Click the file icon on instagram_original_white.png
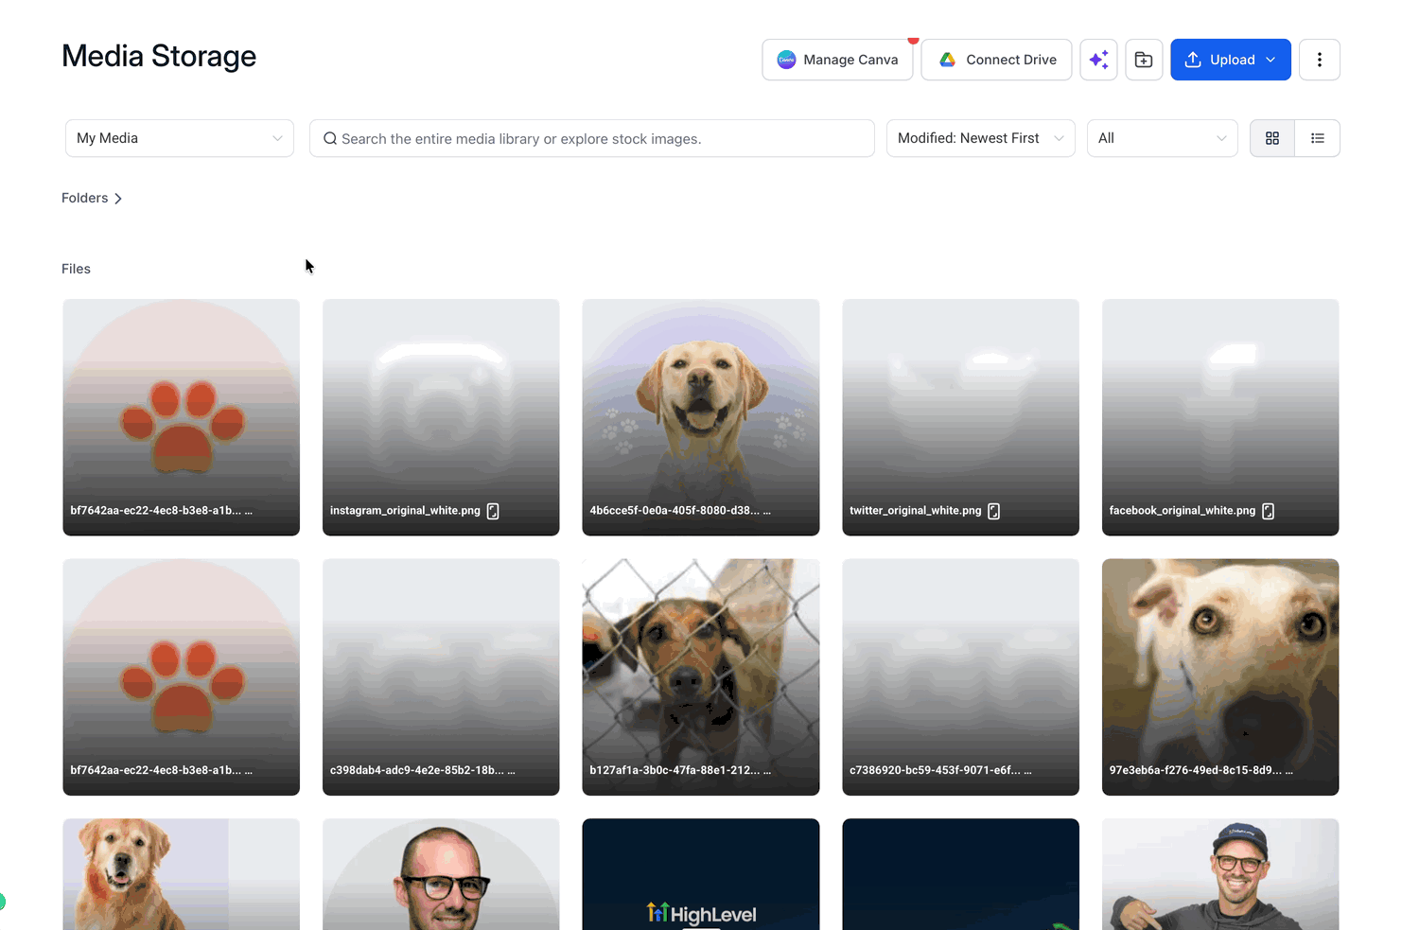The height and width of the screenshot is (930, 1402). click(493, 511)
